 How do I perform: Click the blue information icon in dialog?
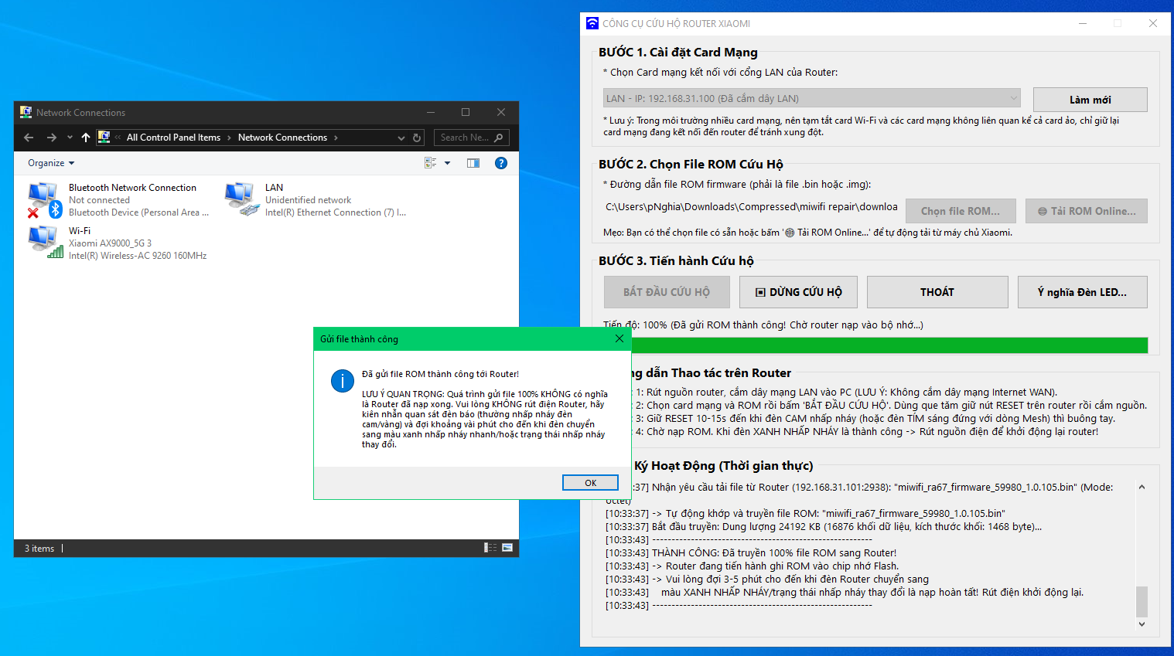pos(343,381)
